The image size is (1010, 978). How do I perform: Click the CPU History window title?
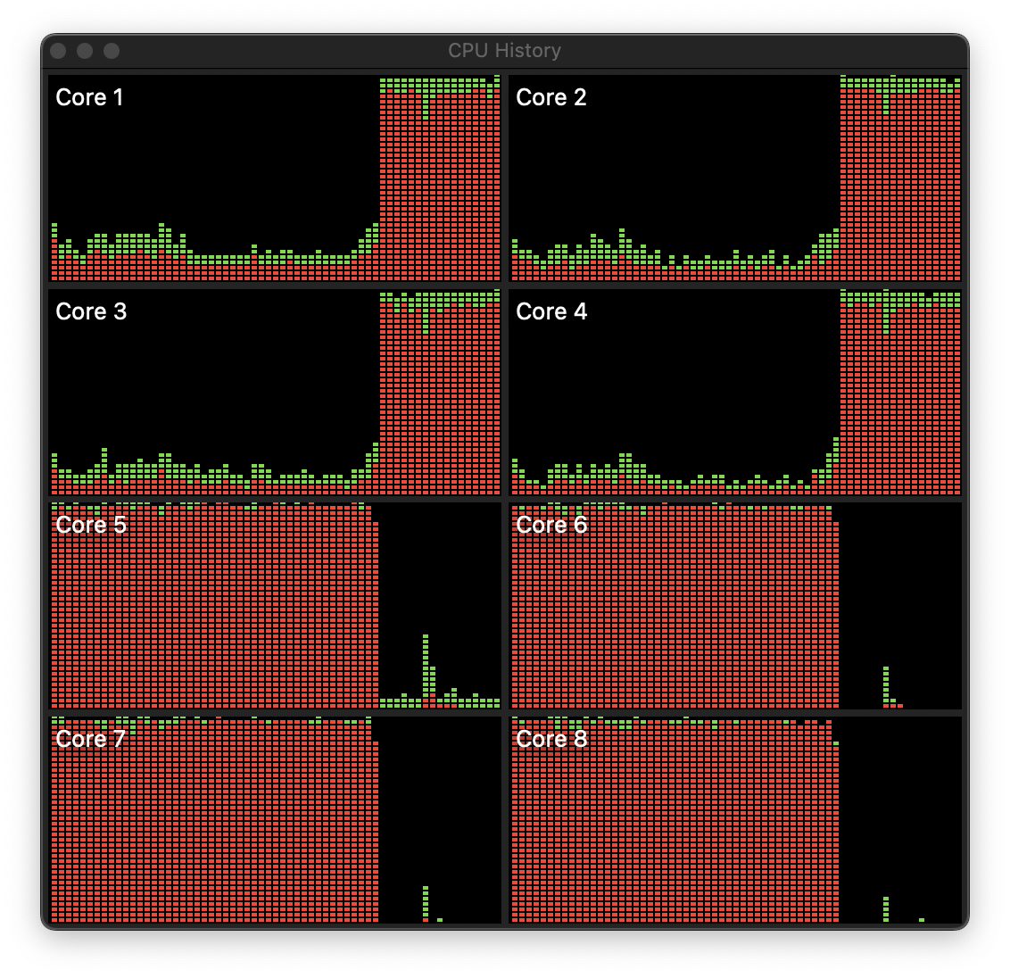click(504, 51)
